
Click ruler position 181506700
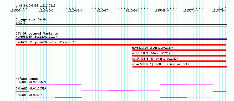click(x=104, y=10)
